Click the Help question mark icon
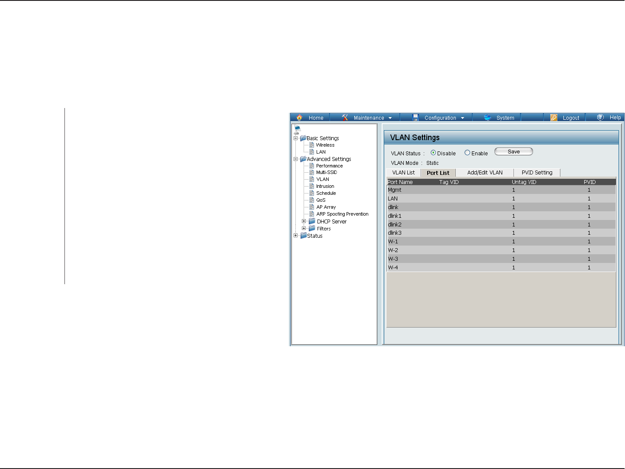The image size is (625, 469). 600,117
